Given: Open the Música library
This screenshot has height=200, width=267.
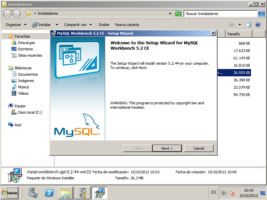Looking at the screenshot, I should [23, 87].
